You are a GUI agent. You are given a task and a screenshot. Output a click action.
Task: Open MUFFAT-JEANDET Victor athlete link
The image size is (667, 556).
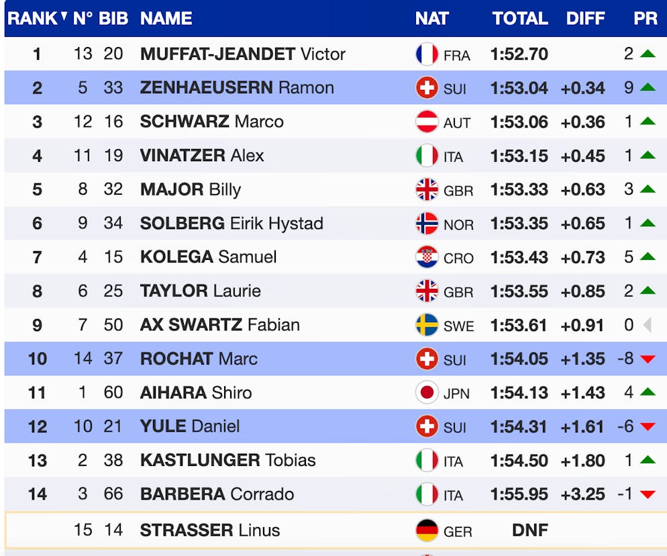(x=242, y=54)
